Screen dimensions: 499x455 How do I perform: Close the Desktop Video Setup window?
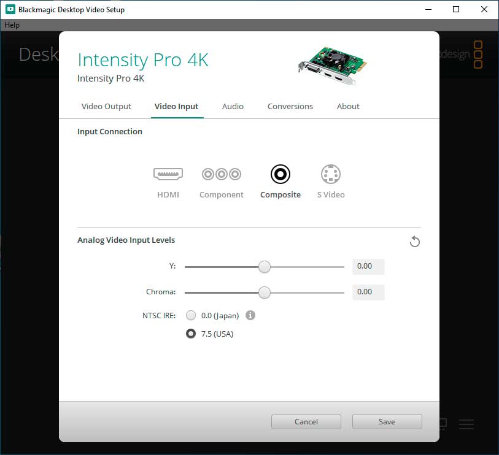point(484,9)
